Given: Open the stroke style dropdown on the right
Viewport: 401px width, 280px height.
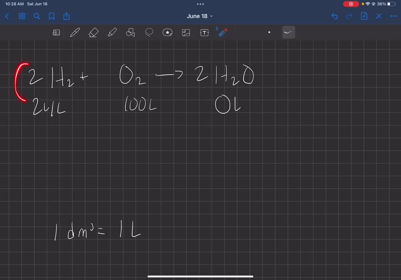Looking at the screenshot, I should 289,32.
